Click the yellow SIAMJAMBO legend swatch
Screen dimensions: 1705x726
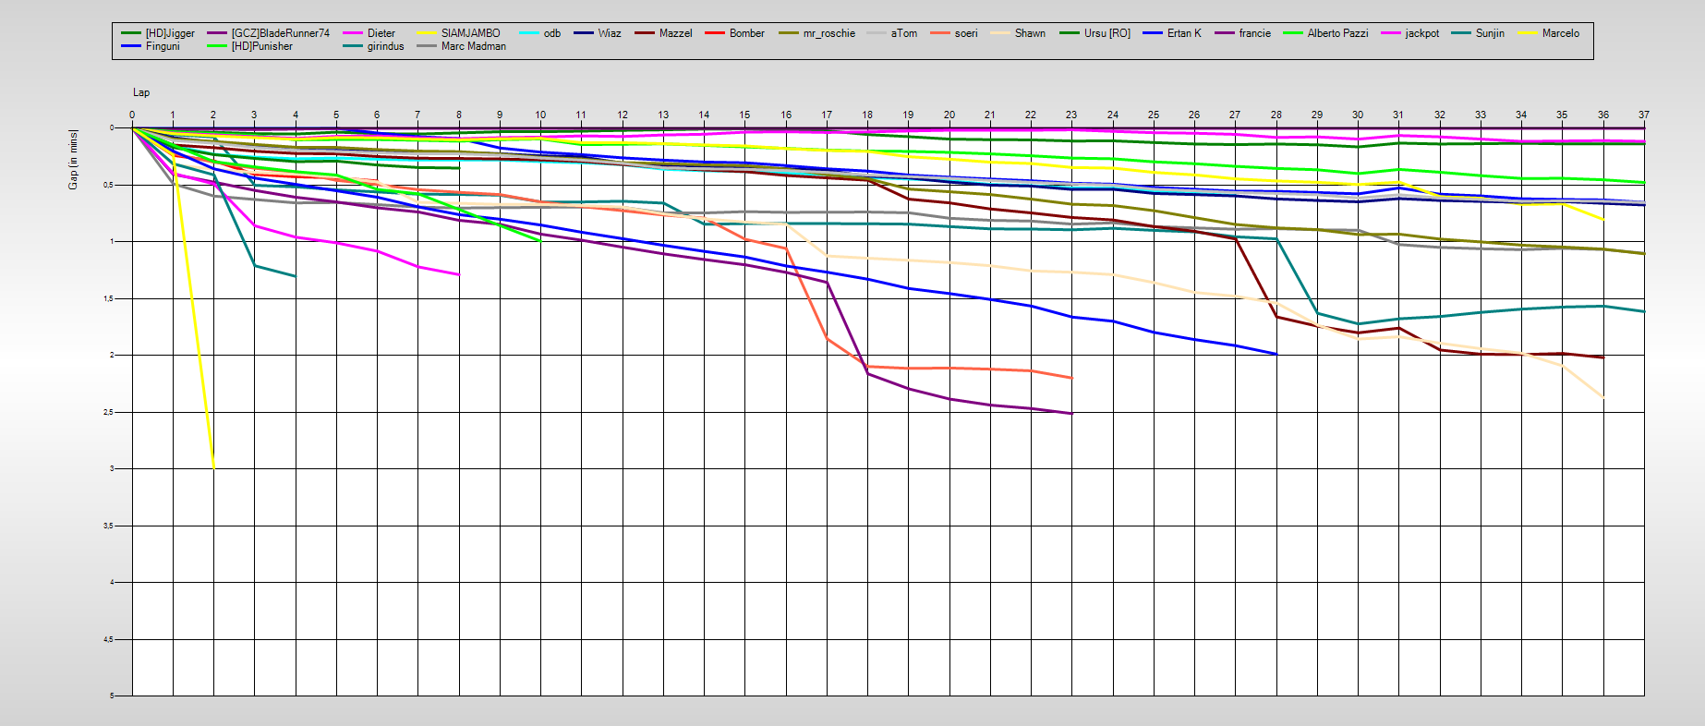pyautogui.click(x=426, y=33)
